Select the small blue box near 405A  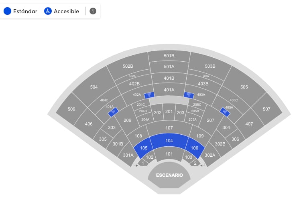click(x=225, y=112)
